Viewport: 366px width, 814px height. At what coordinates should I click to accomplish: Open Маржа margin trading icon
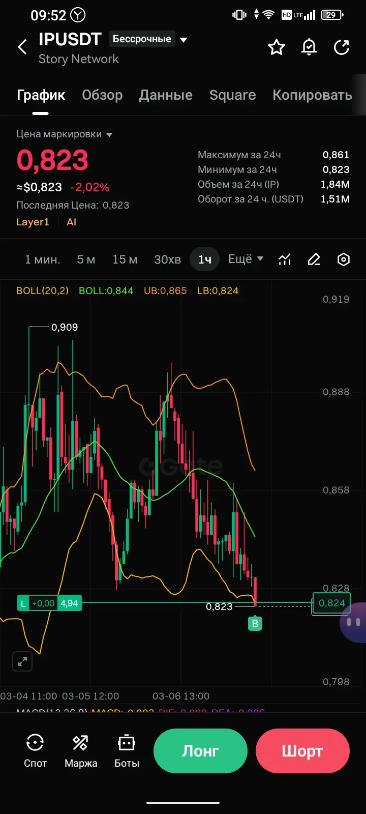[81, 750]
